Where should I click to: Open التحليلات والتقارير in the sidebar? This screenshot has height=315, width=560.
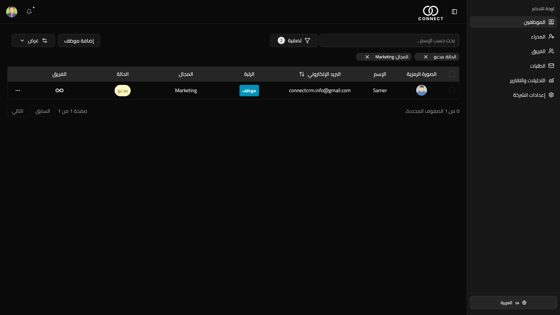527,80
